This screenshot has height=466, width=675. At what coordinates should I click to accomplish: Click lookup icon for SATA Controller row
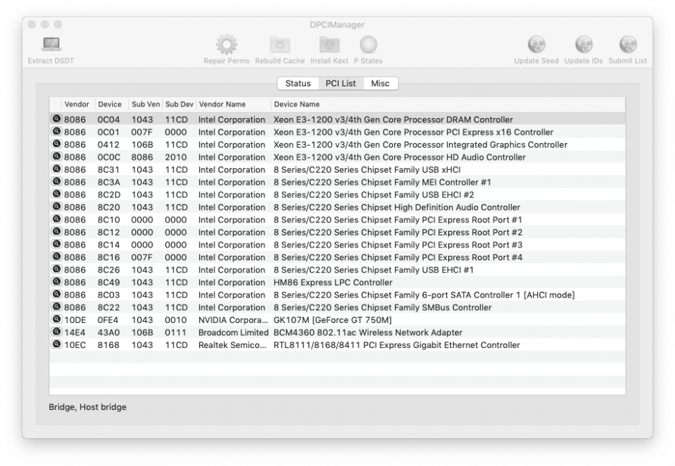(57, 294)
